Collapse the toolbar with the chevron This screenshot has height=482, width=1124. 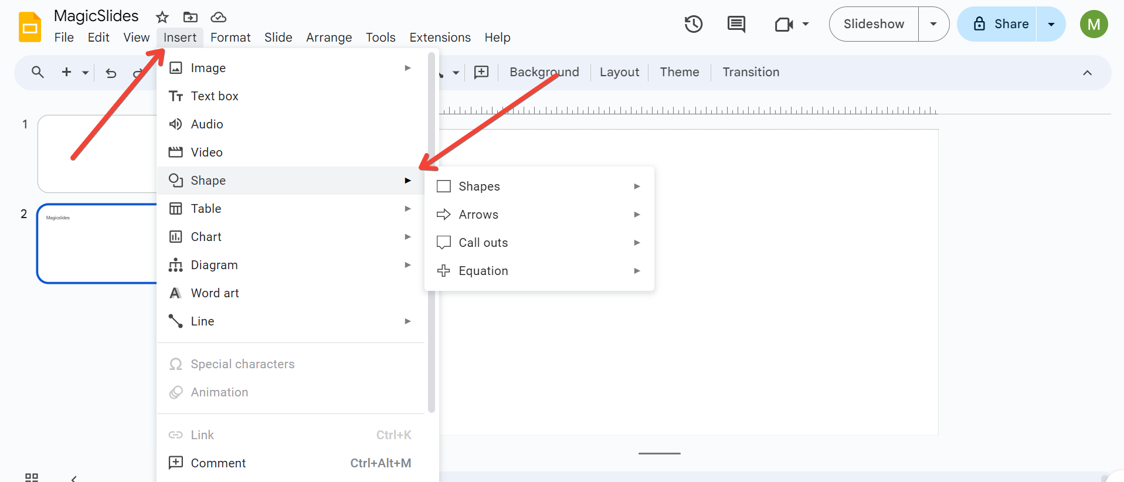(1087, 73)
